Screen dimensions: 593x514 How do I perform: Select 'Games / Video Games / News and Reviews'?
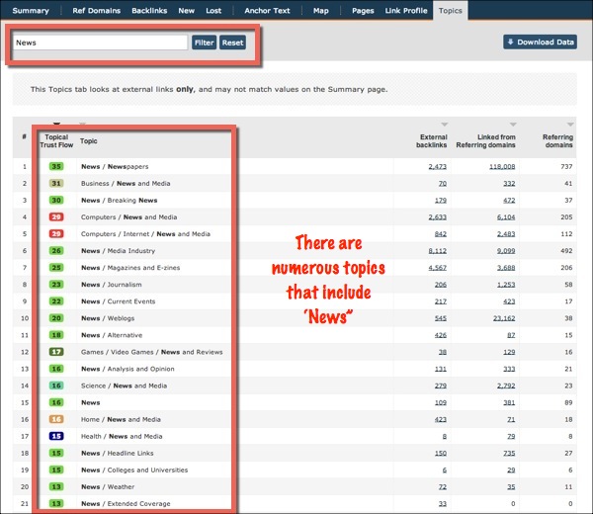[x=151, y=352]
